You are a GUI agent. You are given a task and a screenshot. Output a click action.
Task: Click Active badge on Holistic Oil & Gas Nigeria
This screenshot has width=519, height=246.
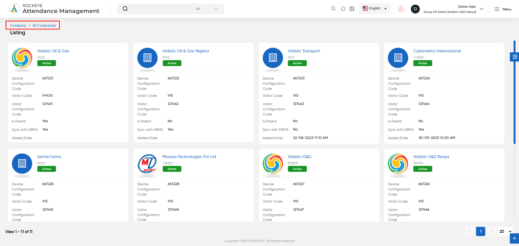click(172, 63)
